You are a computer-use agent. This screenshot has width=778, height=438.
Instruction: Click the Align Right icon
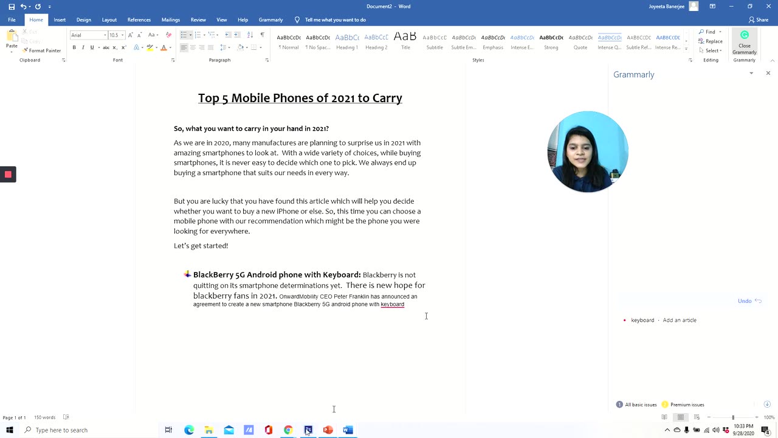pyautogui.click(x=201, y=47)
